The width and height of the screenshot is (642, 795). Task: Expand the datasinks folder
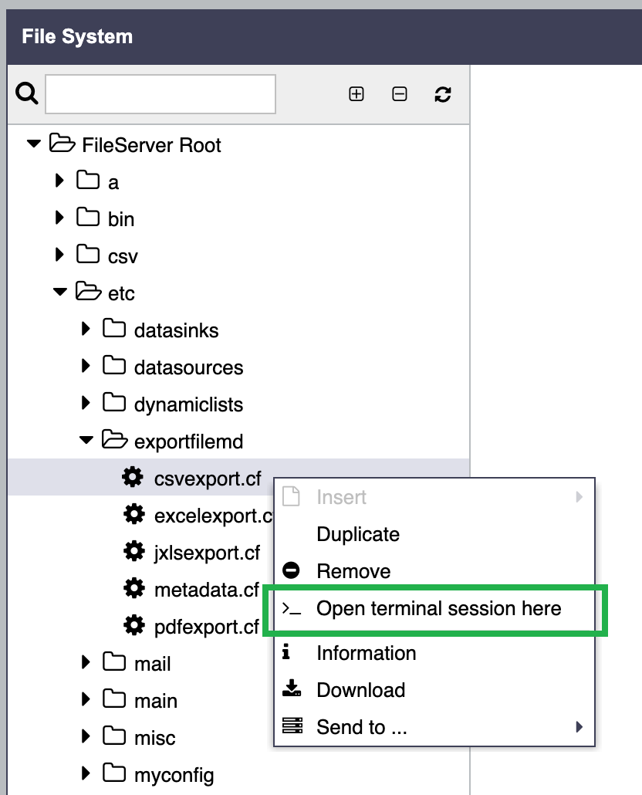tap(86, 329)
